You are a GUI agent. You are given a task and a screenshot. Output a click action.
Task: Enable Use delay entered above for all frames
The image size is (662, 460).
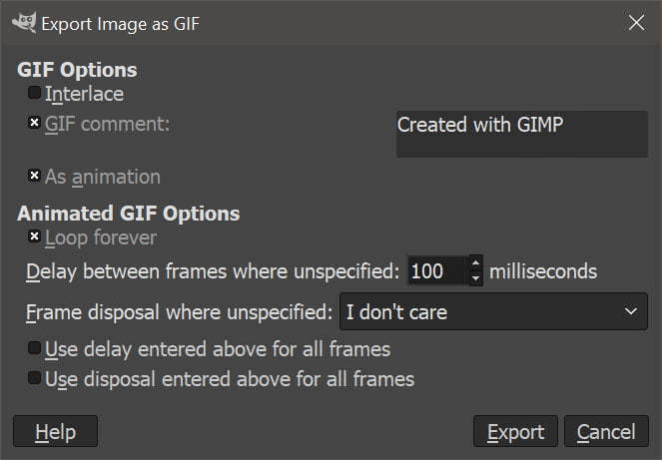point(34,348)
